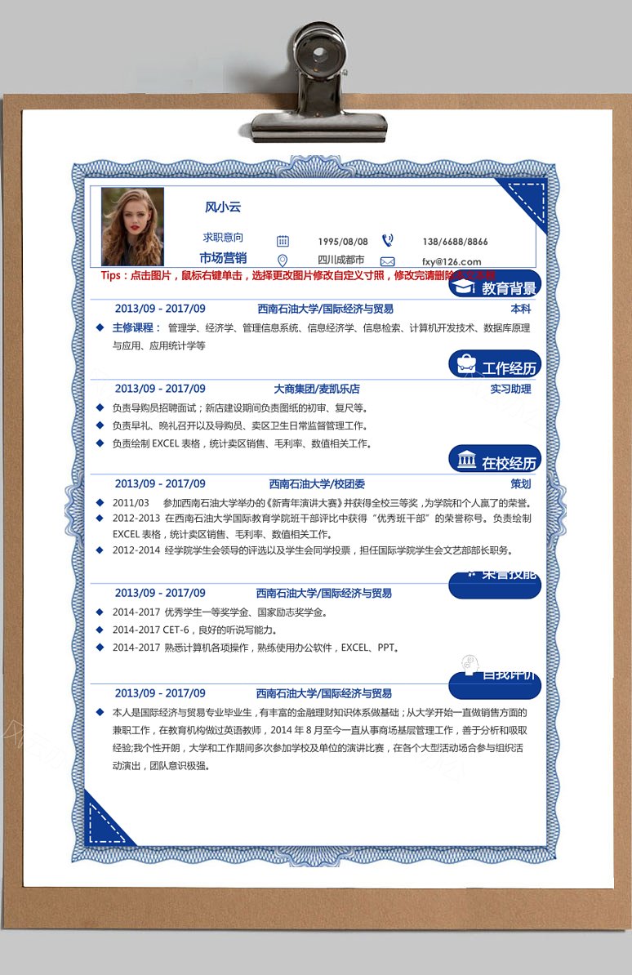Click the city text 四川成都市
The image size is (632, 975).
coord(340,260)
